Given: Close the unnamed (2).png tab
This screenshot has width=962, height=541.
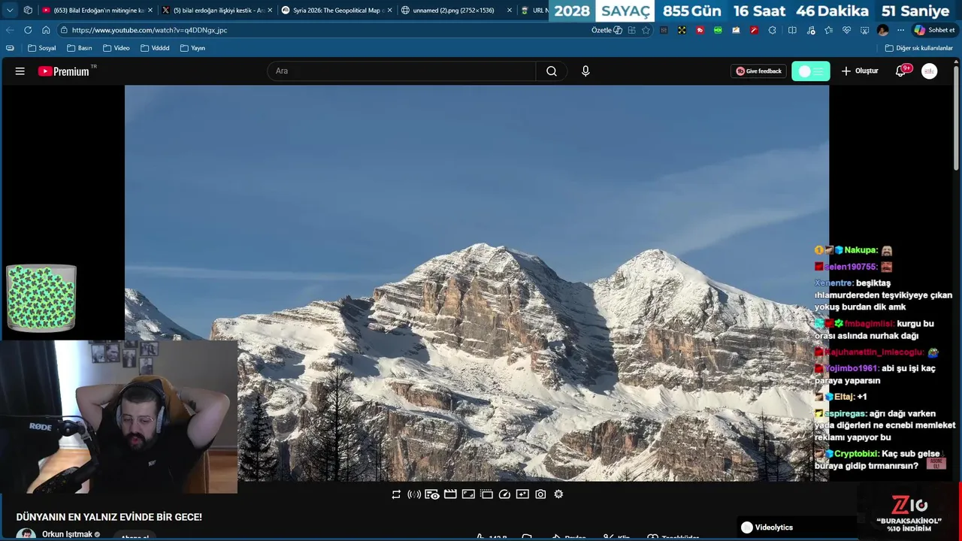Looking at the screenshot, I should click(x=509, y=11).
